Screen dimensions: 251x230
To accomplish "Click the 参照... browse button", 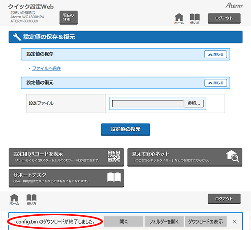I will tap(194, 103).
